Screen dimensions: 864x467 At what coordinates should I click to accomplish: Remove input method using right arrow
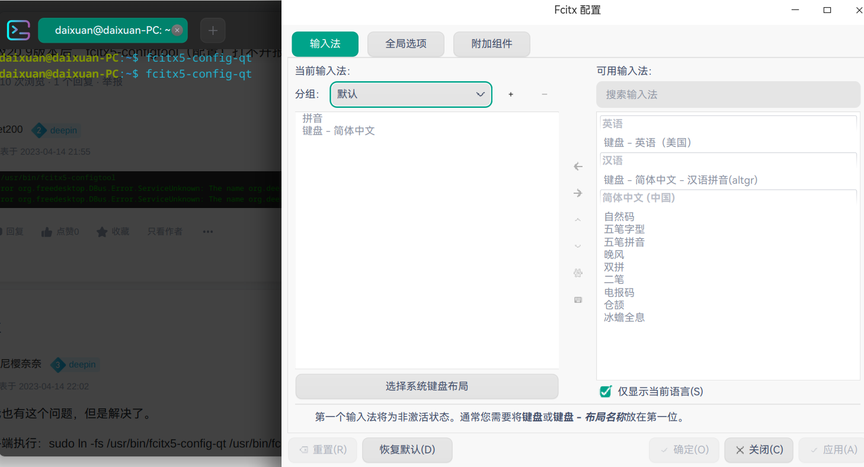click(x=578, y=193)
